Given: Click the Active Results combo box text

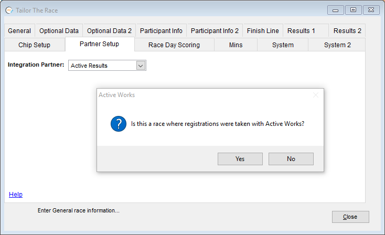Looking at the screenshot, I should [89, 66].
